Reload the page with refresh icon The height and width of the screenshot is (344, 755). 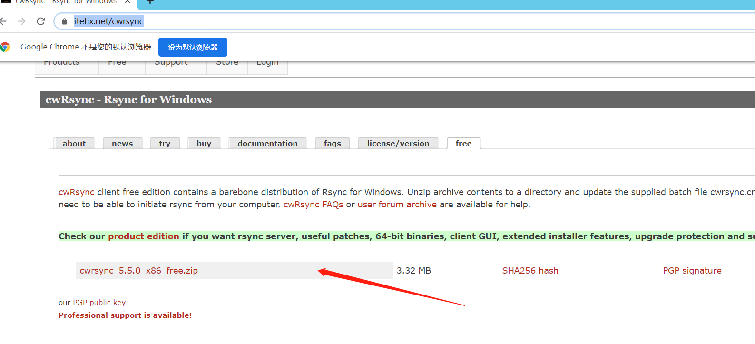41,21
